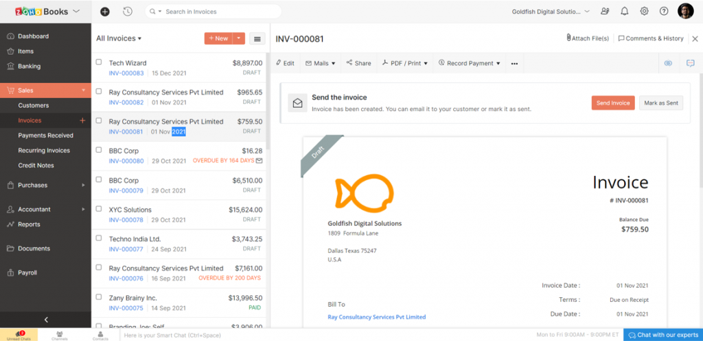
Task: Open the dropdown next to Zoho Books logo
Action: [x=76, y=11]
